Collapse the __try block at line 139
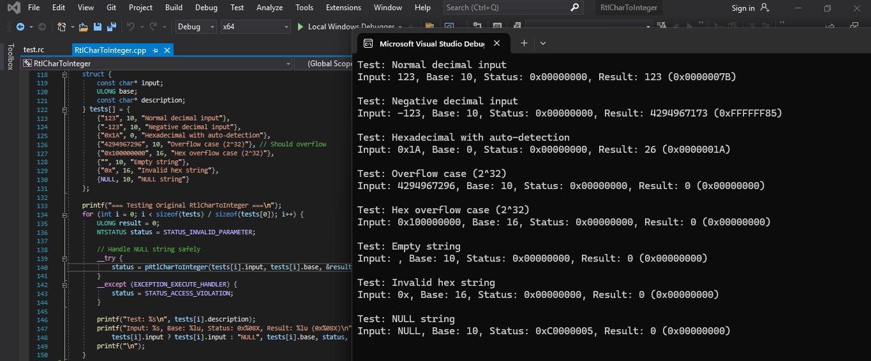The height and width of the screenshot is (361, 871). 64,259
